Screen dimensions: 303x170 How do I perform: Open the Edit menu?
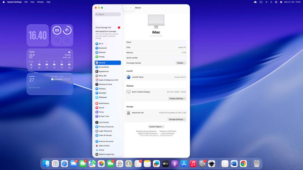click(x=26, y=2)
